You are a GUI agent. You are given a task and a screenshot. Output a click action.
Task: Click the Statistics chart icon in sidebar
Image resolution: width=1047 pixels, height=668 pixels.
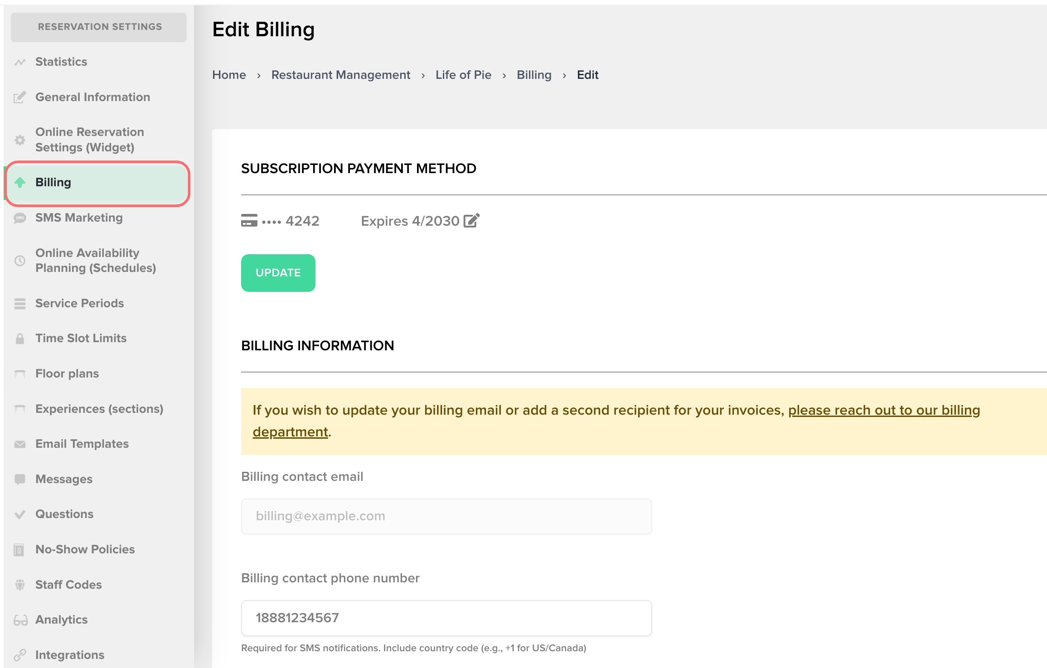19,62
